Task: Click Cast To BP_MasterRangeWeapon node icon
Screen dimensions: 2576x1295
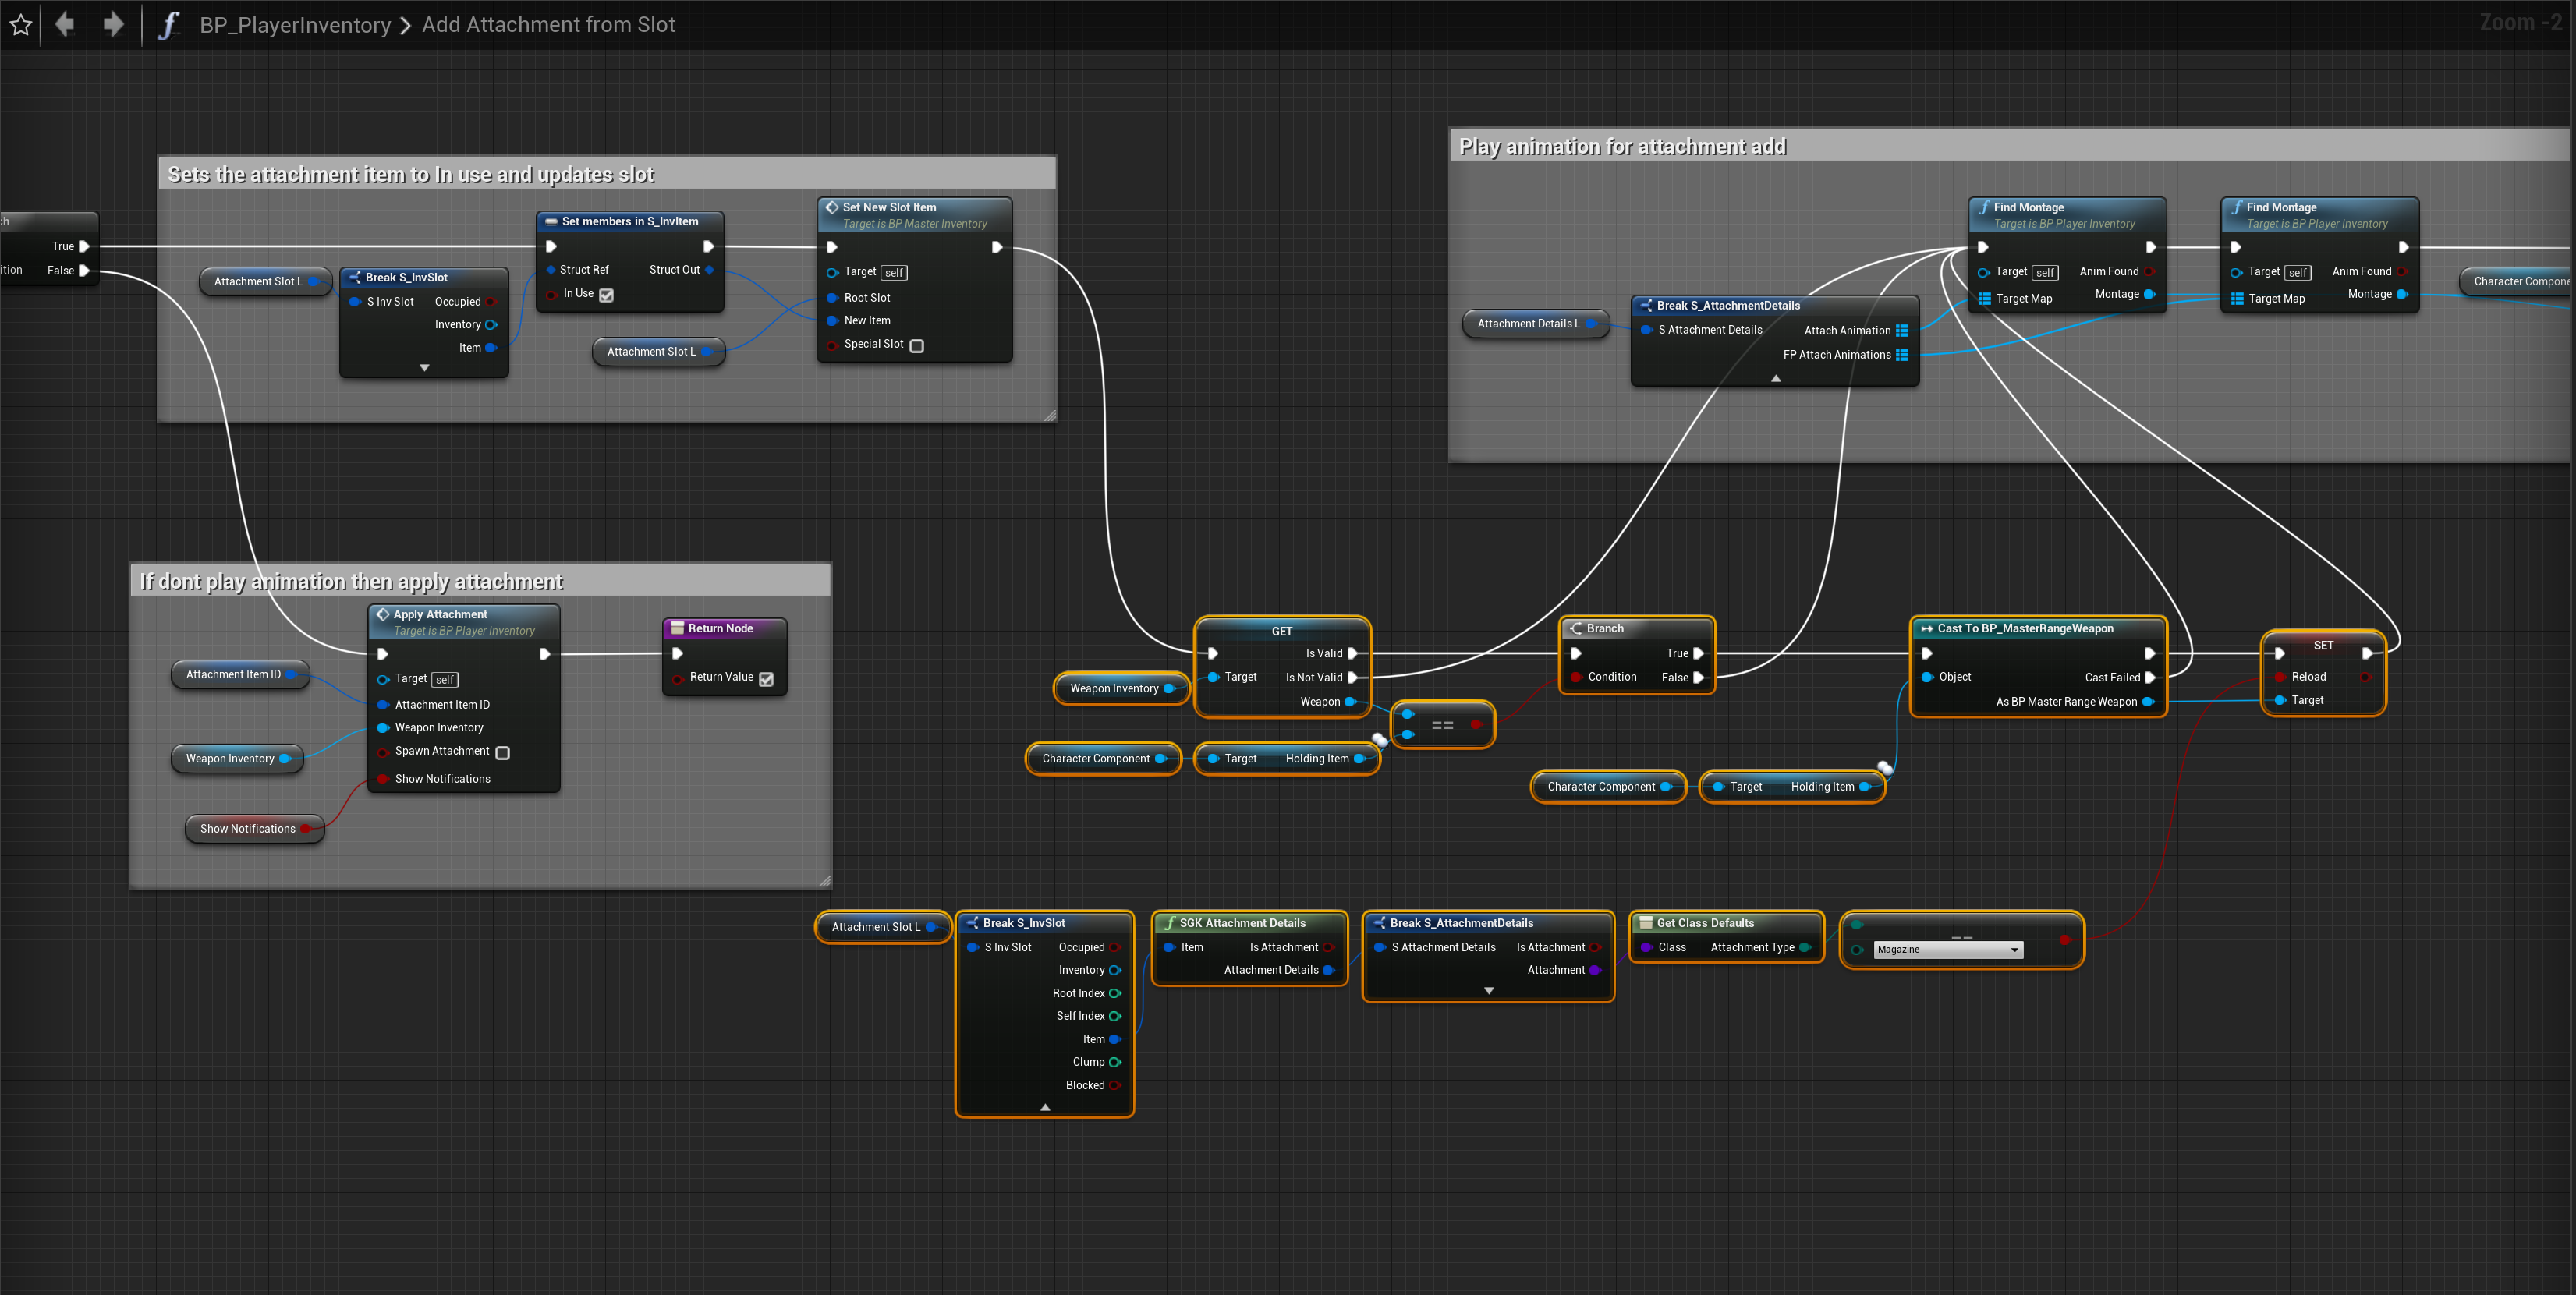Action: [x=1926, y=628]
